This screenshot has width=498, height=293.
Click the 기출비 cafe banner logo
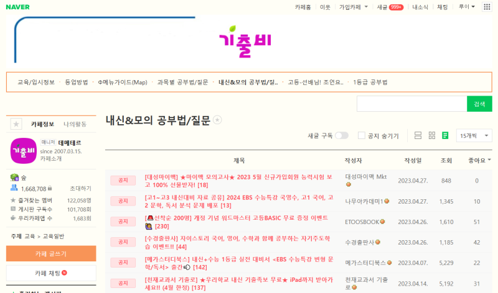pyautogui.click(x=245, y=42)
